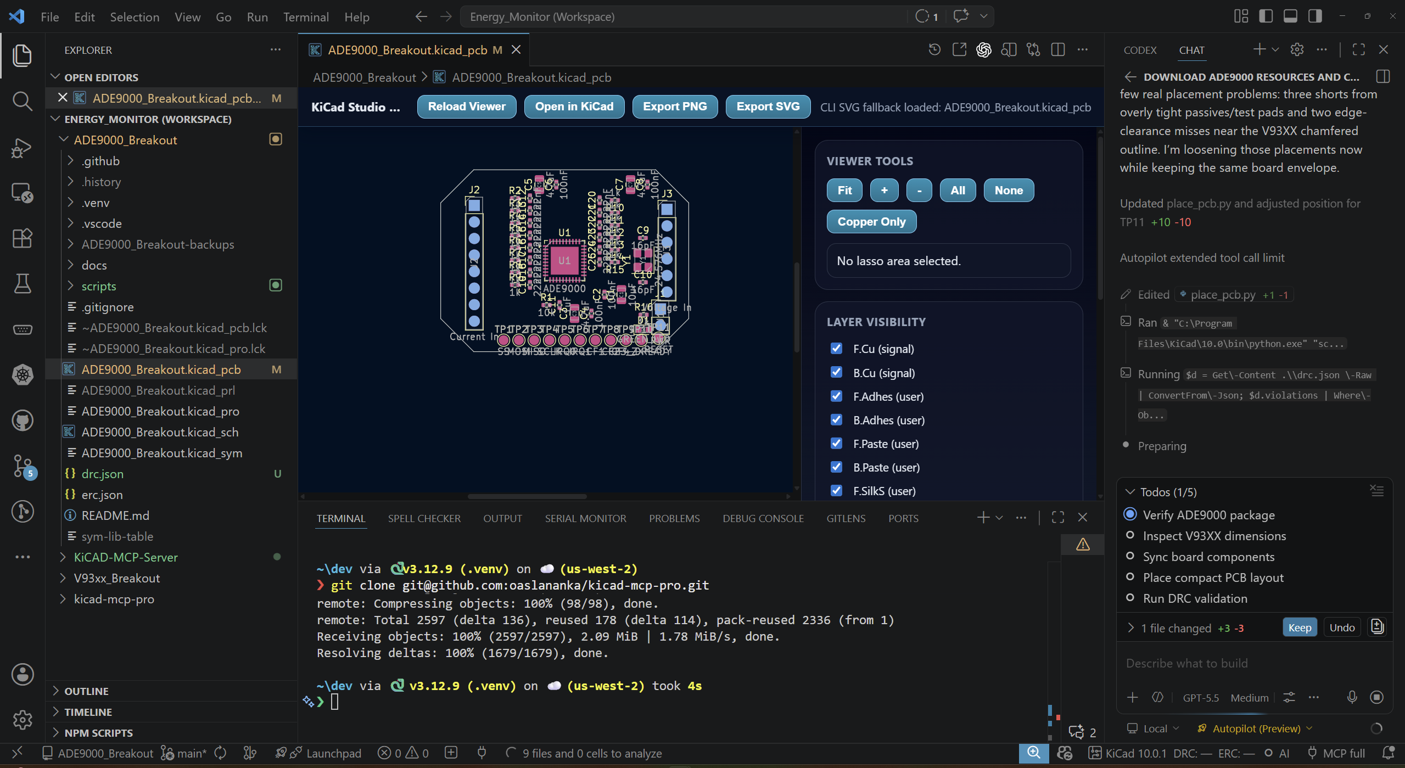Viewport: 1405px width, 768px height.
Task: Toggle F.Paste (user) layer checkbox
Action: pos(836,443)
